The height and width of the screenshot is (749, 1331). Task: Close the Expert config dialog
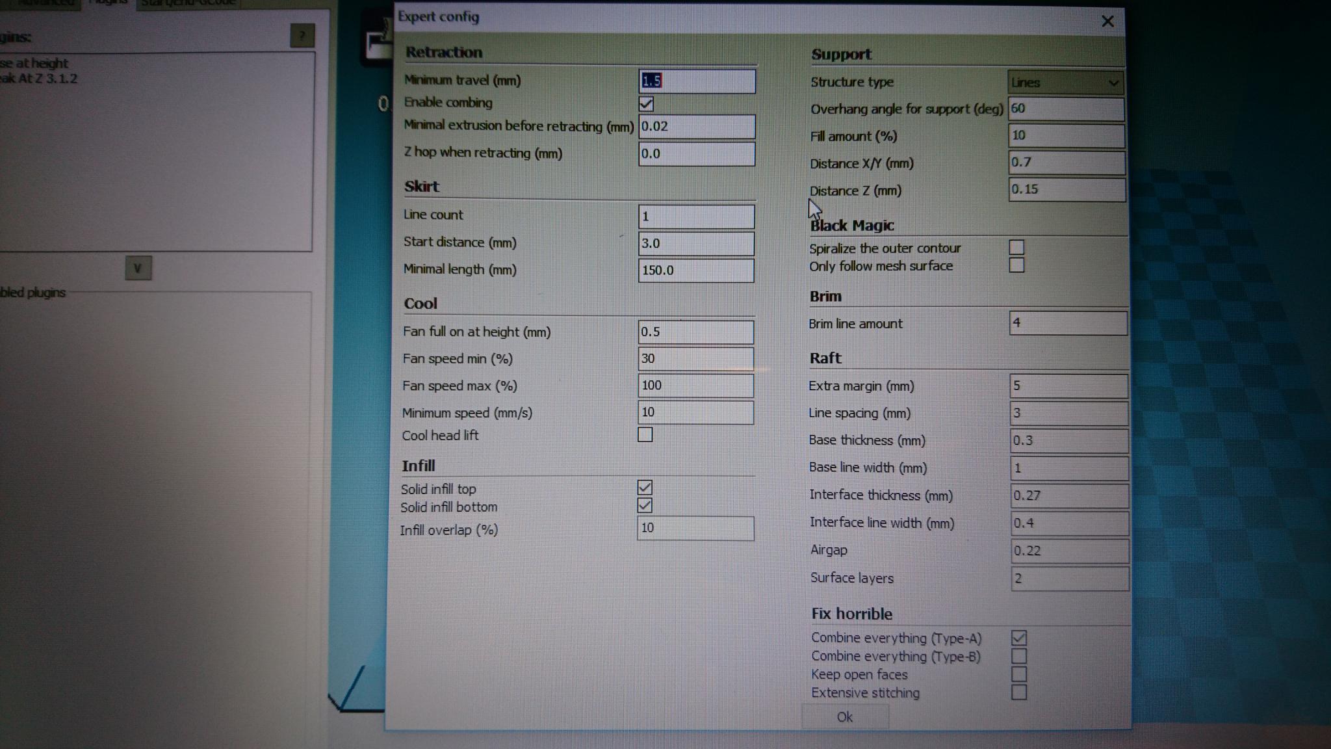(x=1108, y=21)
